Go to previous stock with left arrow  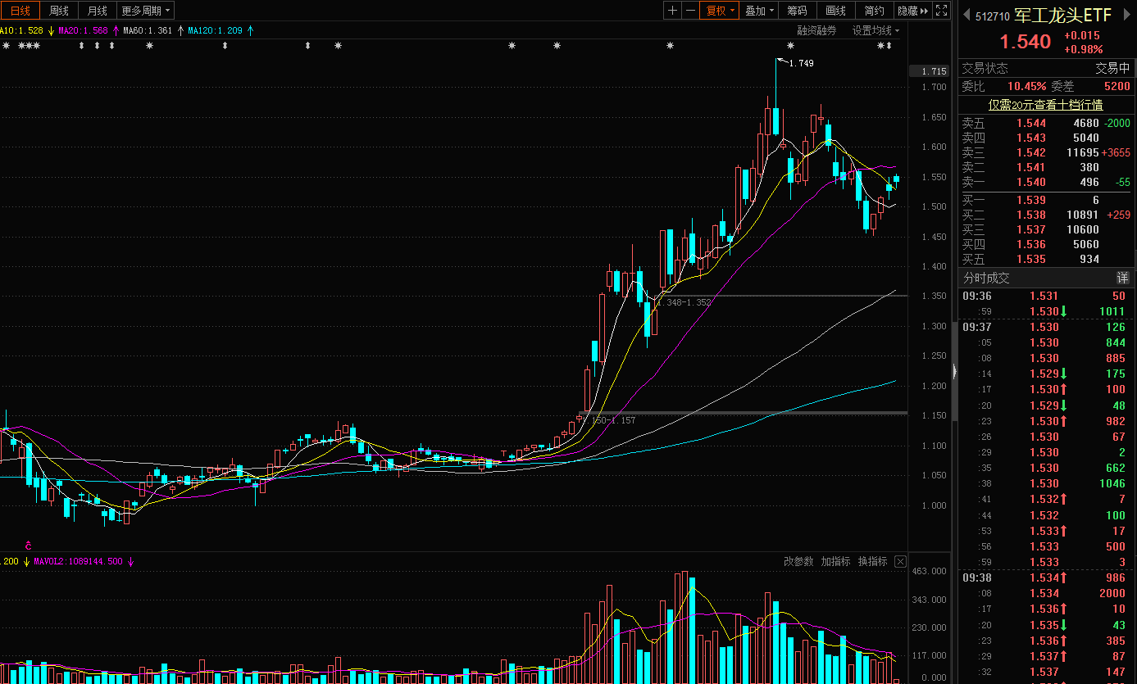(965, 16)
